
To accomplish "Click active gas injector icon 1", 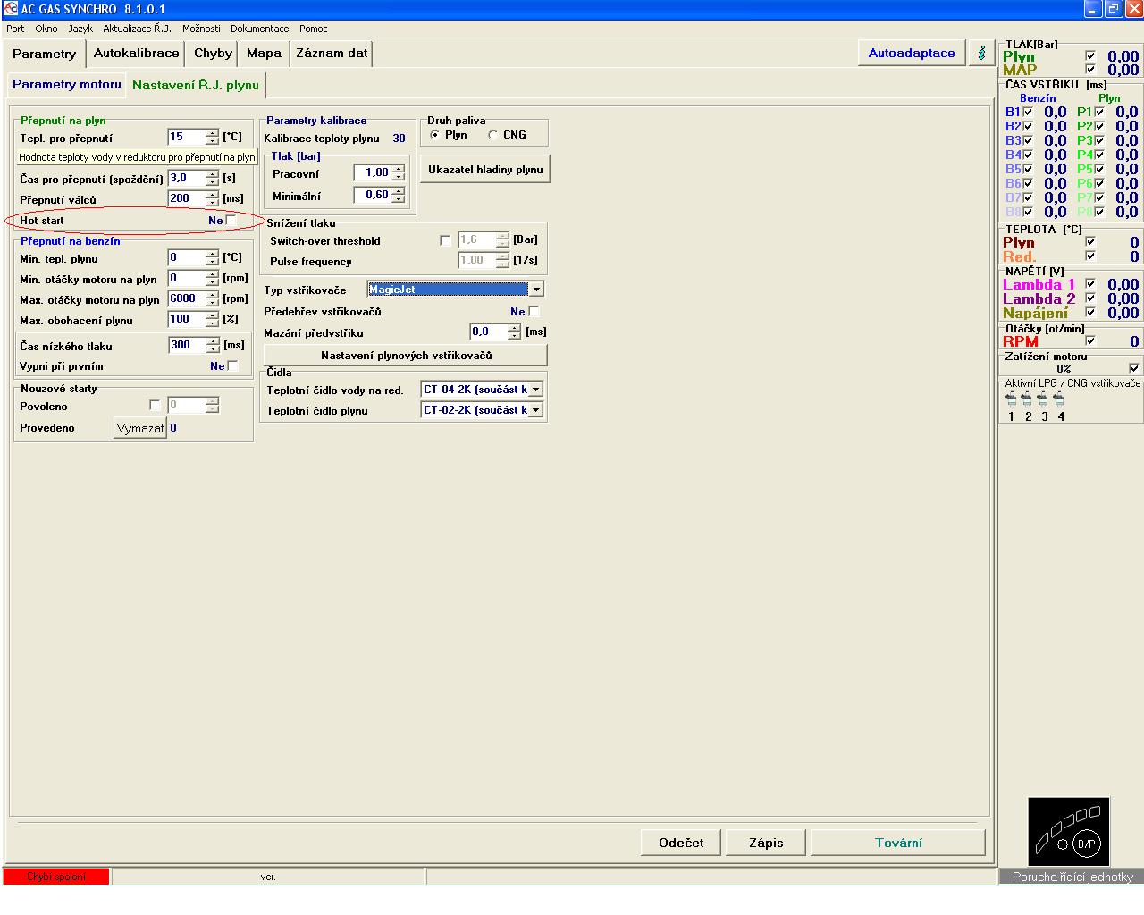I will point(1011,399).
